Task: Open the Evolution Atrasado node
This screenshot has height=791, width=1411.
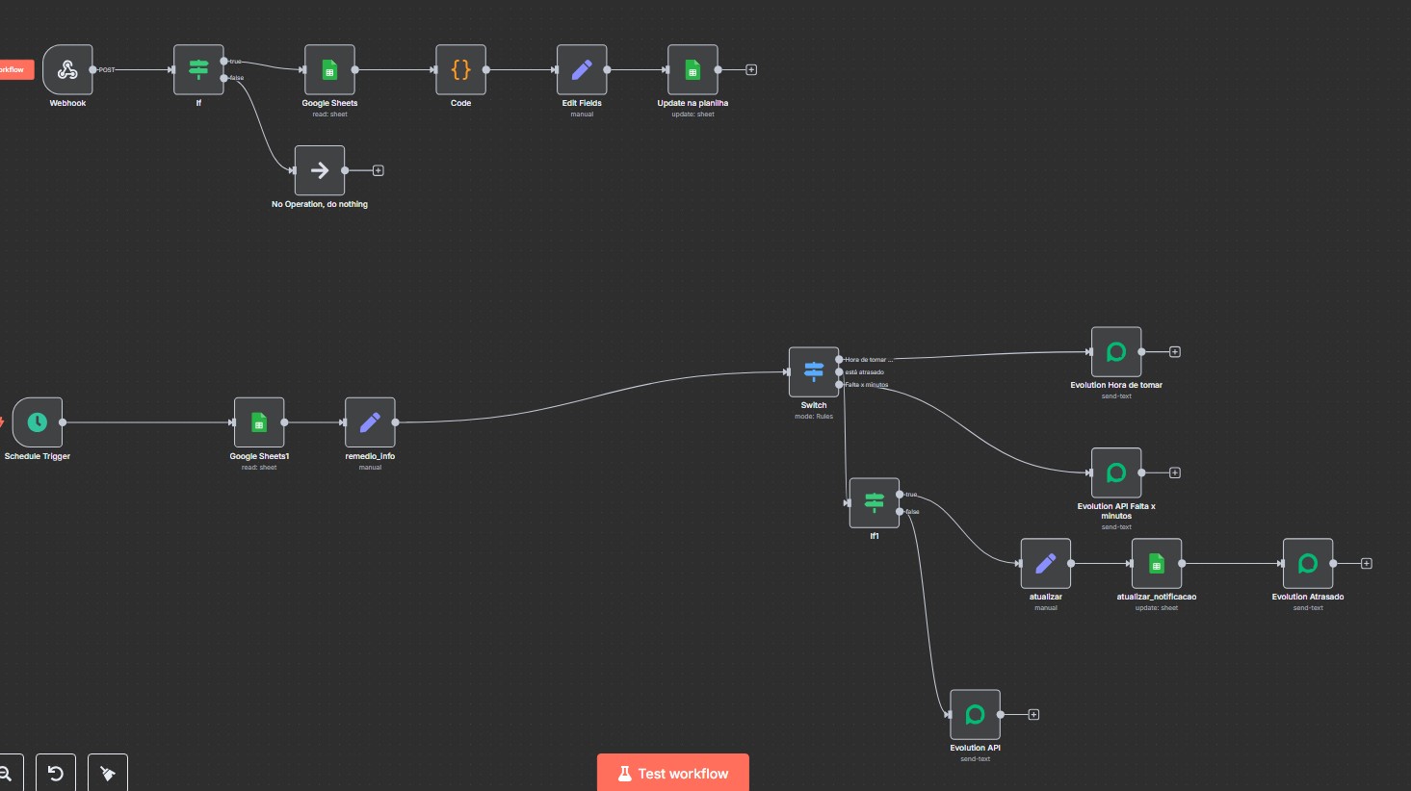Action: [1308, 563]
